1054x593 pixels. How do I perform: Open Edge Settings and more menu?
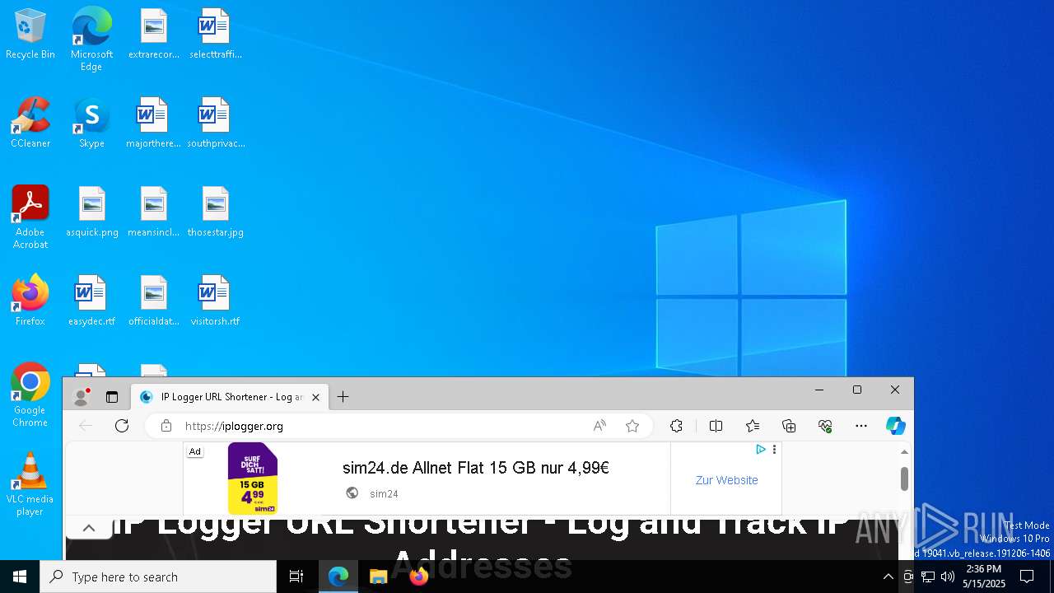click(x=861, y=426)
